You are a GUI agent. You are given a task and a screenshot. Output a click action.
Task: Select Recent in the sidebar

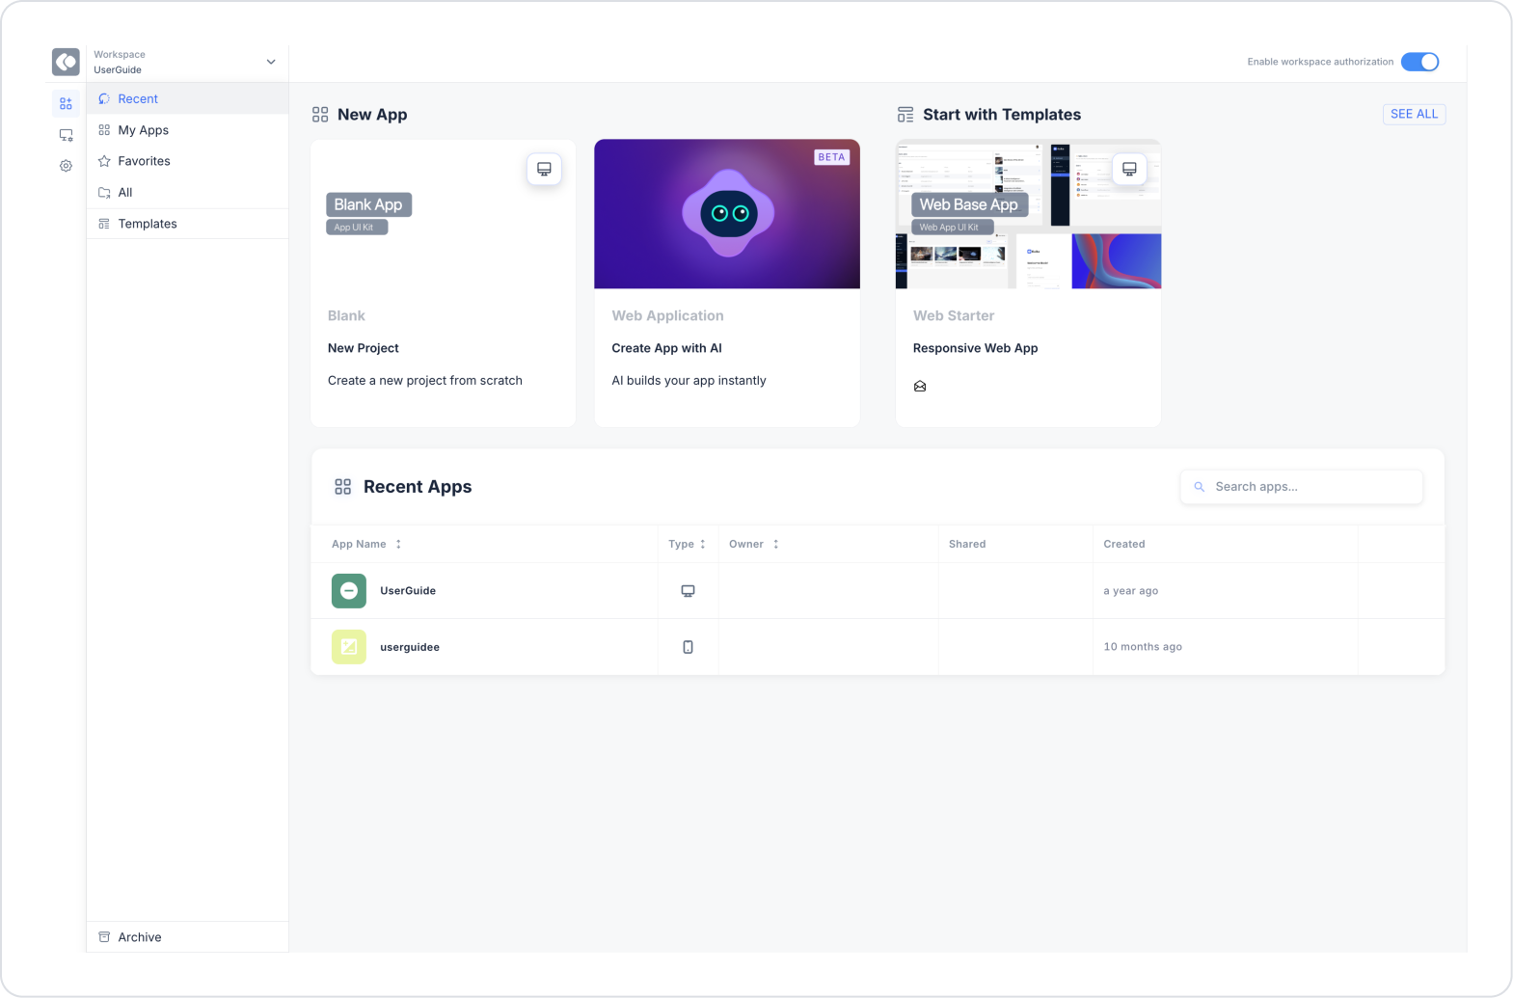point(188,98)
